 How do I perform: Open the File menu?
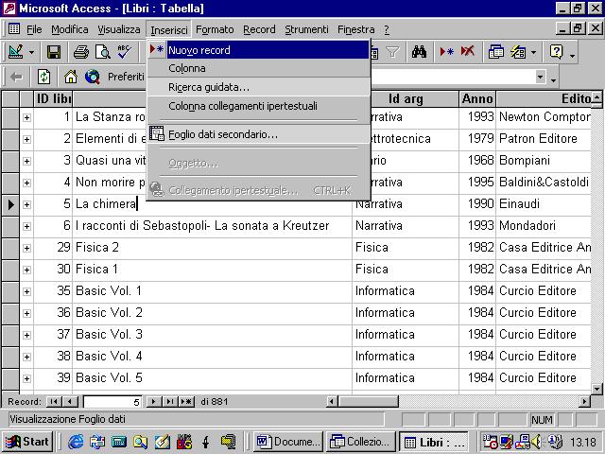[x=34, y=29]
